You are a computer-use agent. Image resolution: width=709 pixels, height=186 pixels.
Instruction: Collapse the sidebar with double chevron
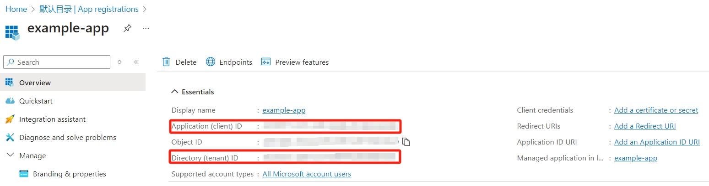pos(136,62)
